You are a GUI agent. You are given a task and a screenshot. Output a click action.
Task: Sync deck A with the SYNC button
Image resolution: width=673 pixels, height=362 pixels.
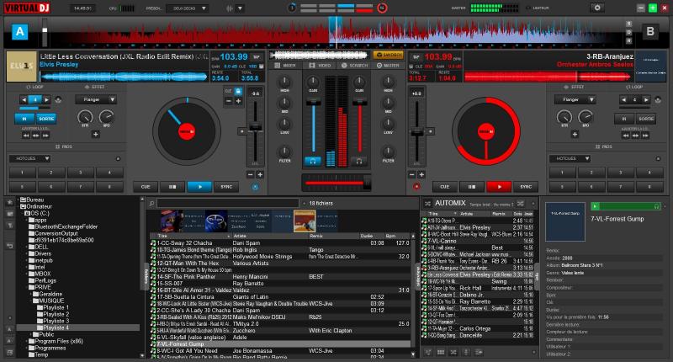pyautogui.click(x=226, y=187)
